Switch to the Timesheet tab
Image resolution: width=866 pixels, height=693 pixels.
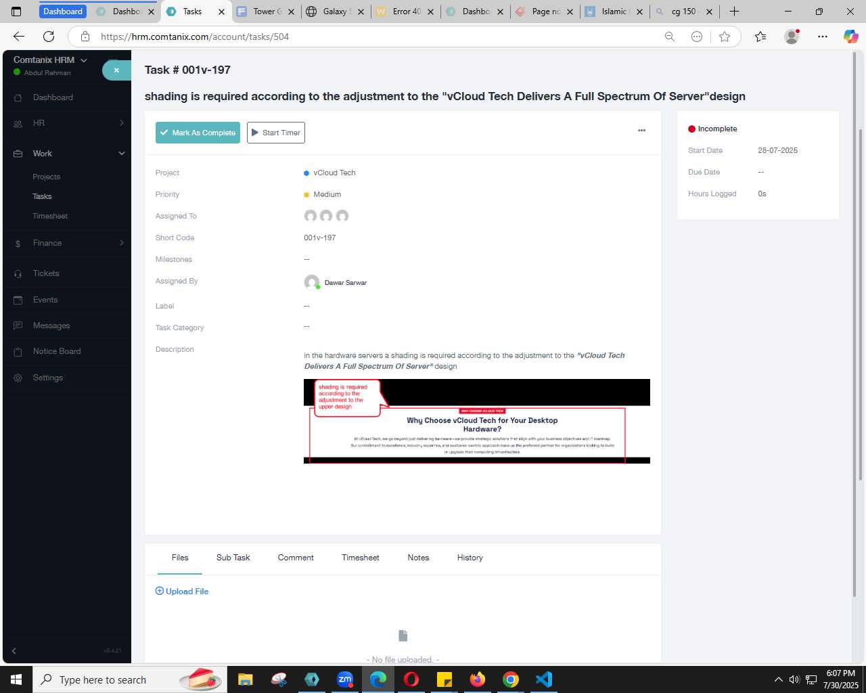point(360,558)
